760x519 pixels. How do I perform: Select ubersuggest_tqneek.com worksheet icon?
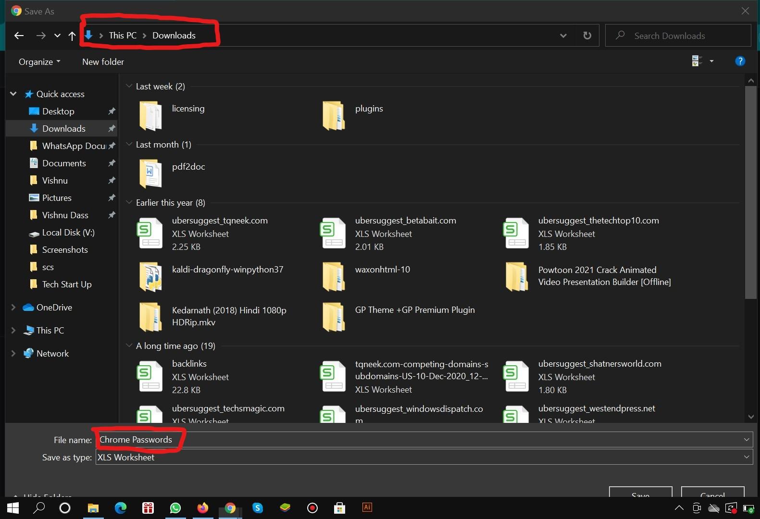point(150,233)
